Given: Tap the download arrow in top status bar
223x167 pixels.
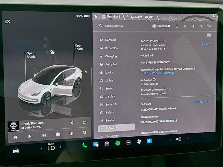Looking at the screenshot, I should 128,17.
